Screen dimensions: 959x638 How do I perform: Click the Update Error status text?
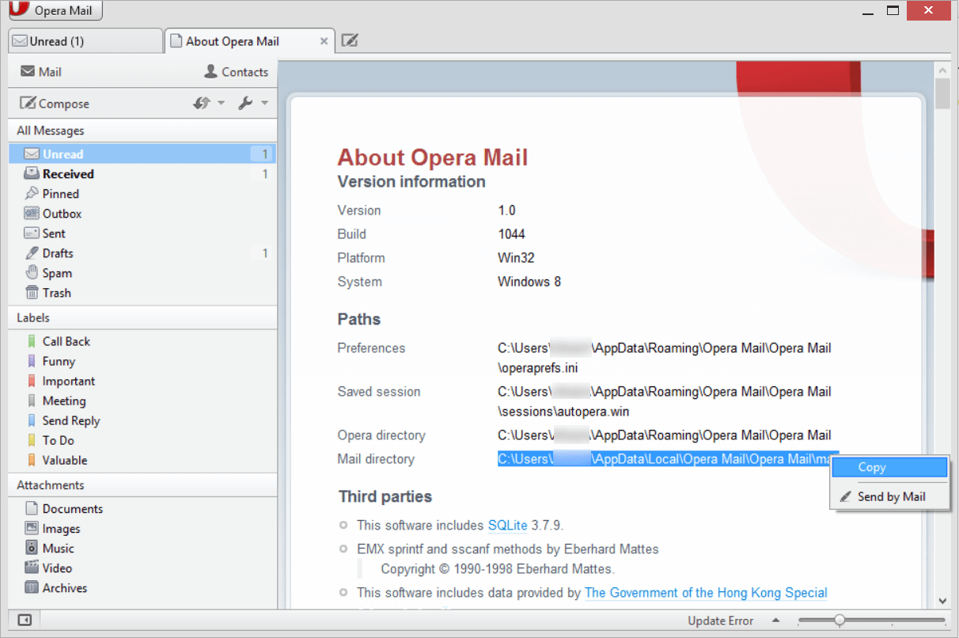pyautogui.click(x=720, y=621)
